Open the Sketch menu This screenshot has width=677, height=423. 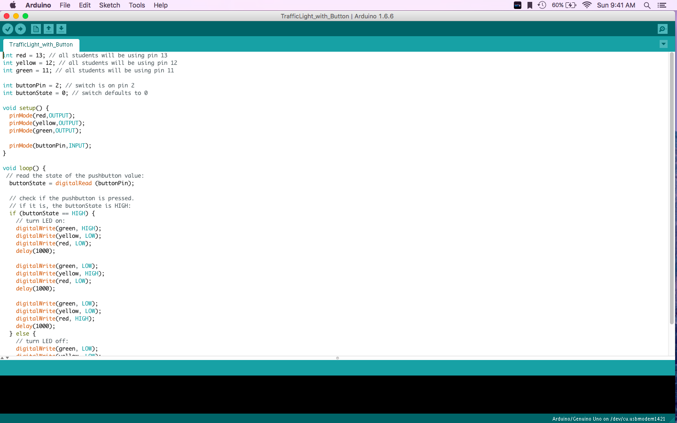point(110,5)
